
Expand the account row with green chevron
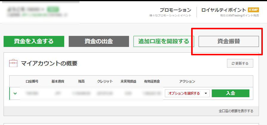pyautogui.click(x=15, y=93)
